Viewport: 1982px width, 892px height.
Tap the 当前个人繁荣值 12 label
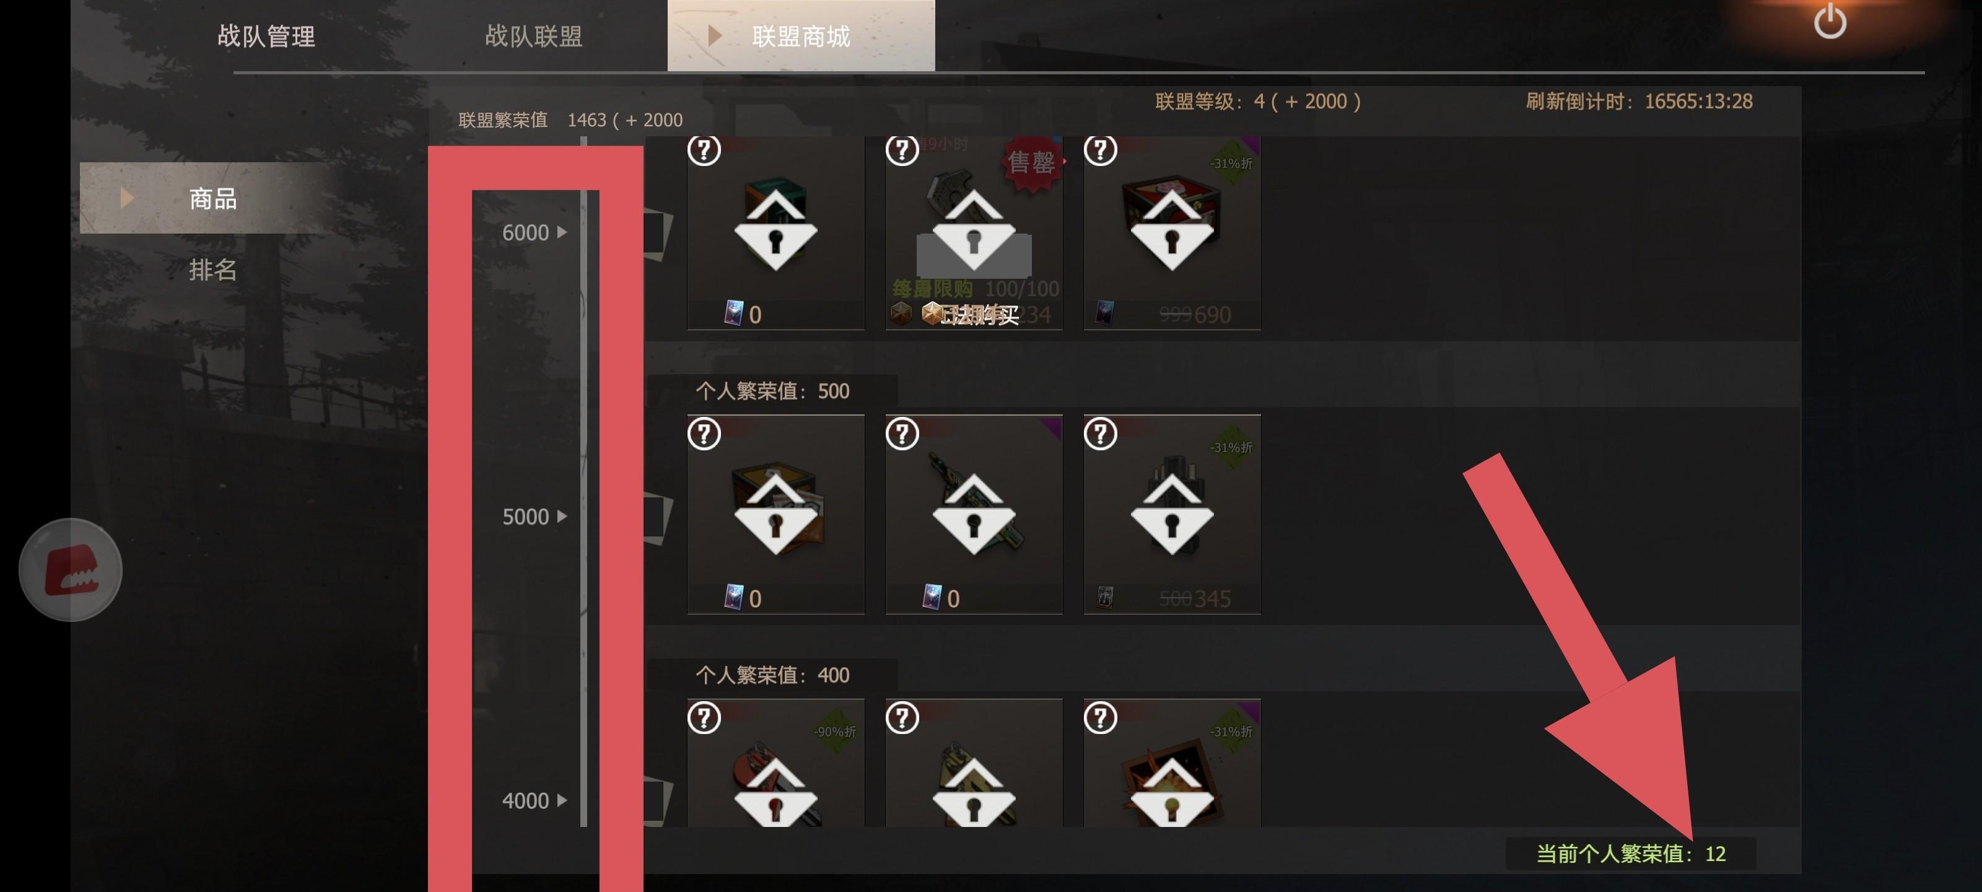1630,854
